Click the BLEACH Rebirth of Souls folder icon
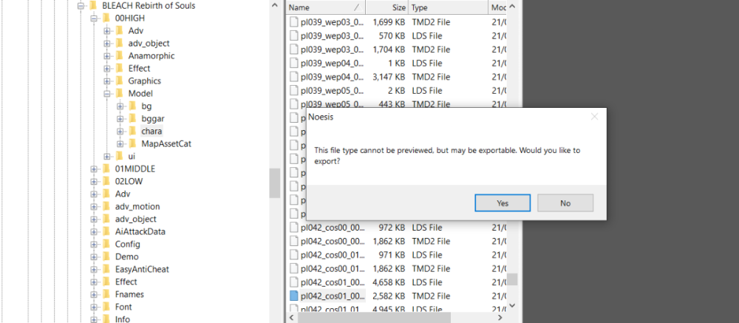The image size is (739, 323). [x=92, y=5]
